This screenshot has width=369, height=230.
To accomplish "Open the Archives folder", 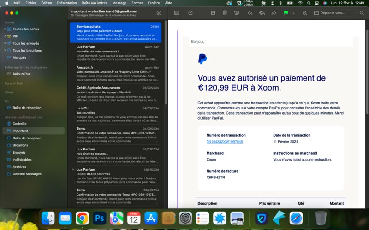I will pos(19,167).
